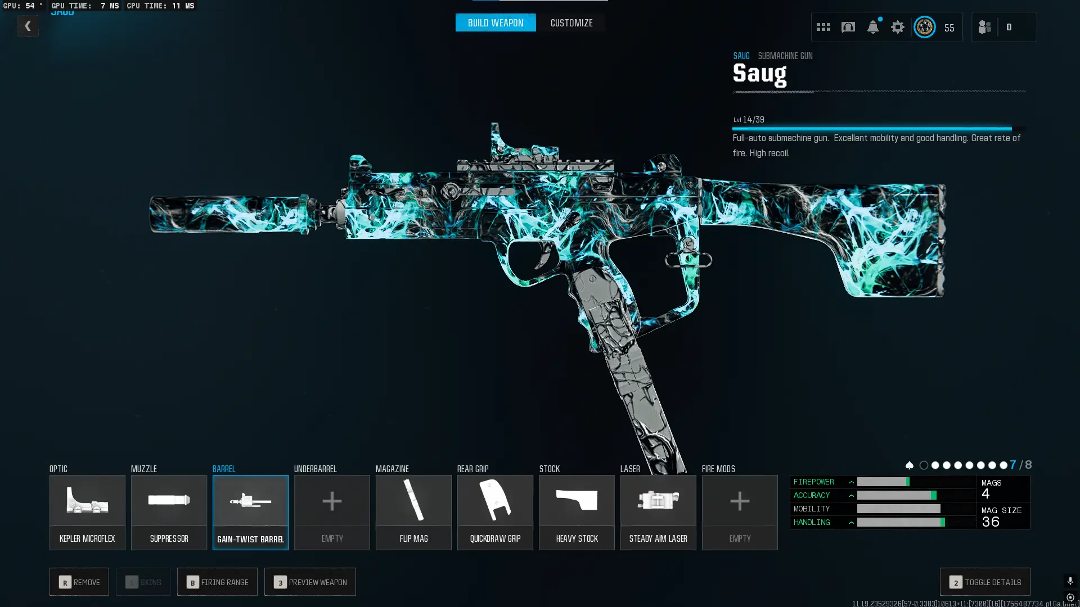Expand the Handling stat chevron
The height and width of the screenshot is (607, 1080).
click(851, 523)
